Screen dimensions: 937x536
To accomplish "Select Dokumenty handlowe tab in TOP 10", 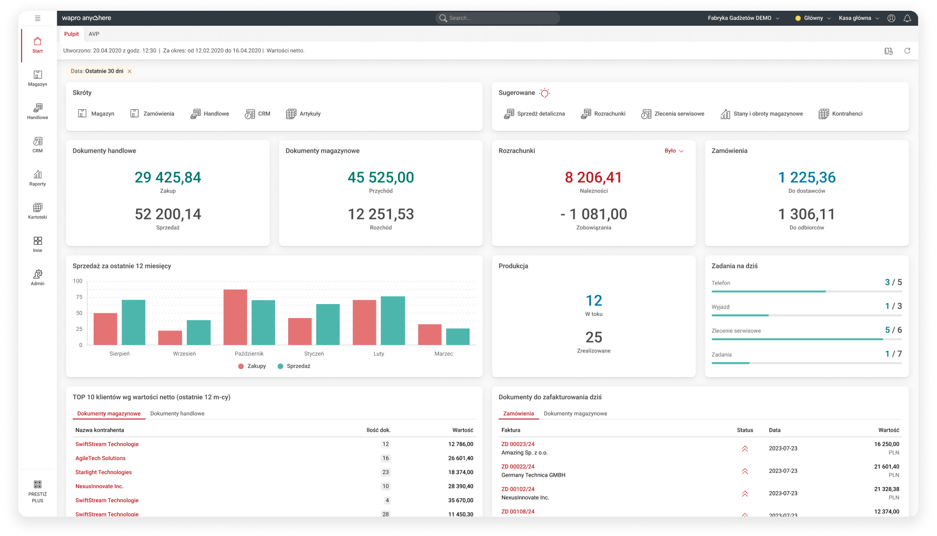I will (177, 413).
